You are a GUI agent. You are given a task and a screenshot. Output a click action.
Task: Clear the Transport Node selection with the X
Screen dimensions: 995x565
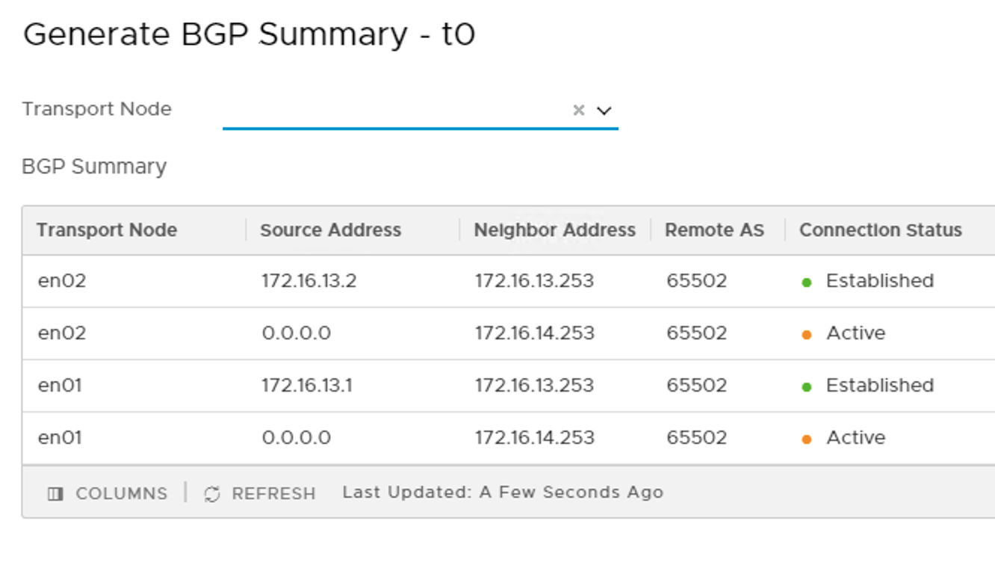578,111
